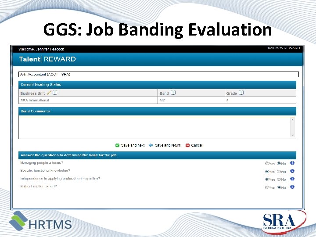This screenshot has height=237, width=316.
Task: Click the SRA International business unit cell
Action: 88,101
